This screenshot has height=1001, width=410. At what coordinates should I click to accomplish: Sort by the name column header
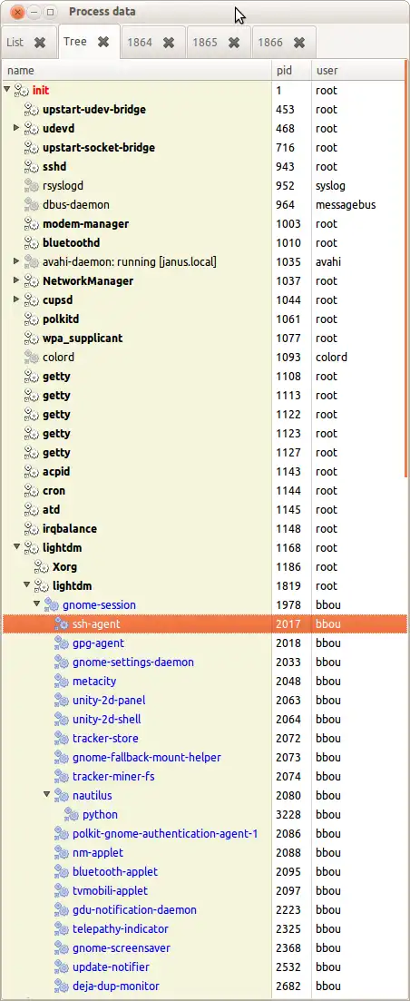click(x=136, y=71)
